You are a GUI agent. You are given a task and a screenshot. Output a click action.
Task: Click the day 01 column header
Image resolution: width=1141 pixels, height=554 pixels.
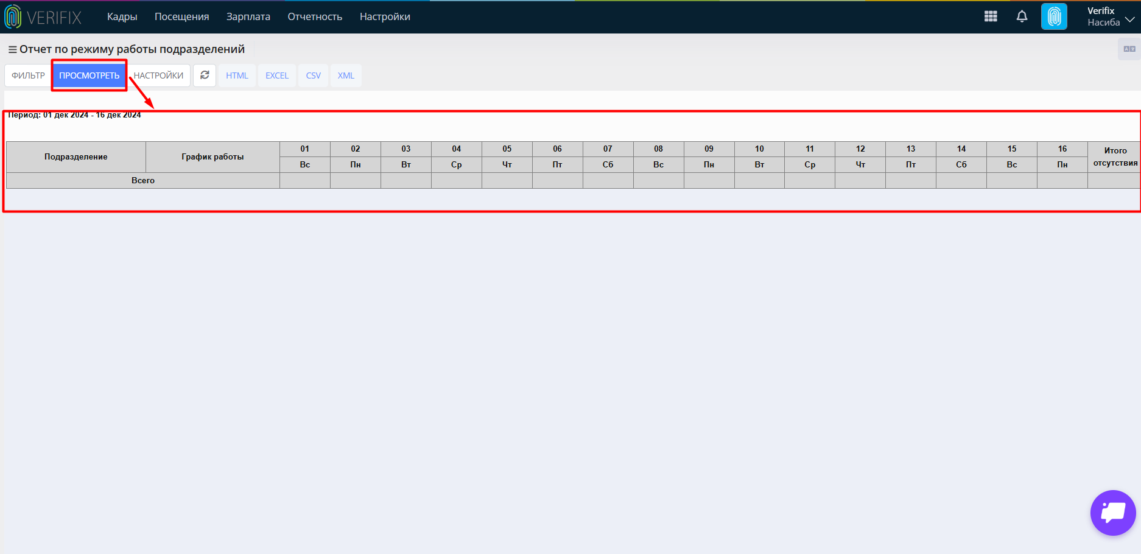point(305,149)
